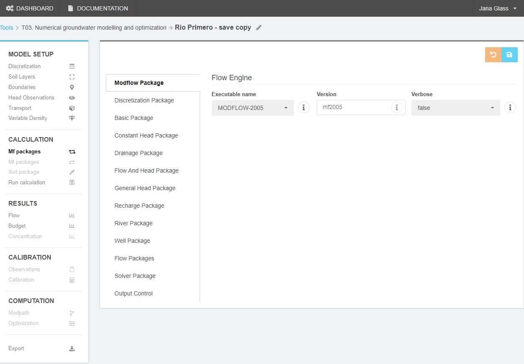Open the Documentation page from top bar
Viewport: 524px width, 364px height.
tap(98, 8)
